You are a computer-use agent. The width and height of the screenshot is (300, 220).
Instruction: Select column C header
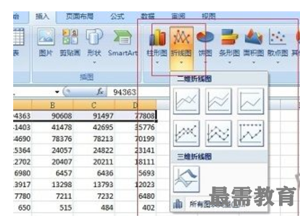[94, 105]
